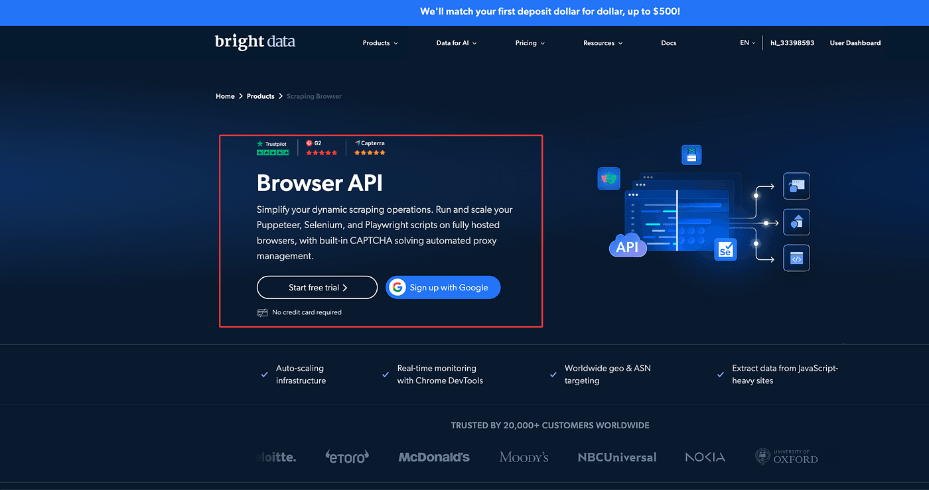Open the Data for AI dropdown
Screen dimensions: 929x490
457,43
